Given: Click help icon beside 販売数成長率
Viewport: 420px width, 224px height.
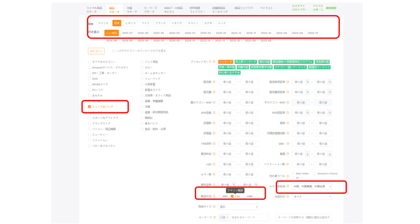Looking at the screenshot, I should click(x=288, y=82).
